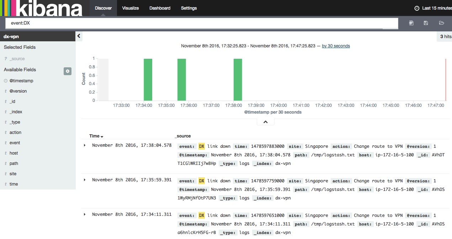The image size is (452, 239).
Task: Open the Last 15 minutes time picker
Action: [436, 8]
